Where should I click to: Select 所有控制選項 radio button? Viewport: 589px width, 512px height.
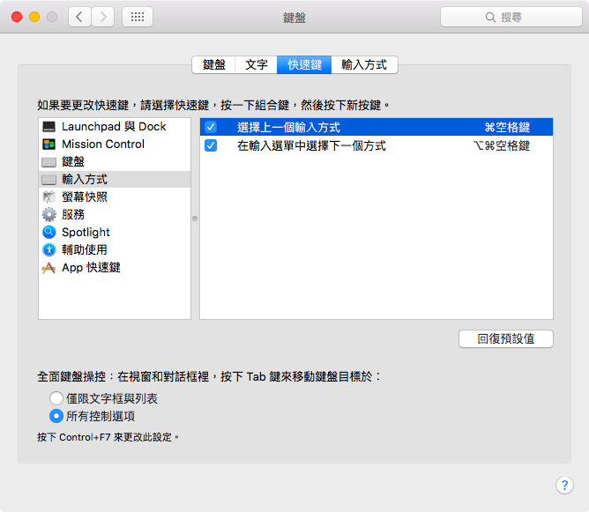pyautogui.click(x=56, y=416)
